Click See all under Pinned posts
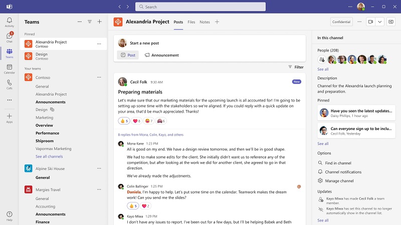This screenshot has height=225, width=401. 323,143
